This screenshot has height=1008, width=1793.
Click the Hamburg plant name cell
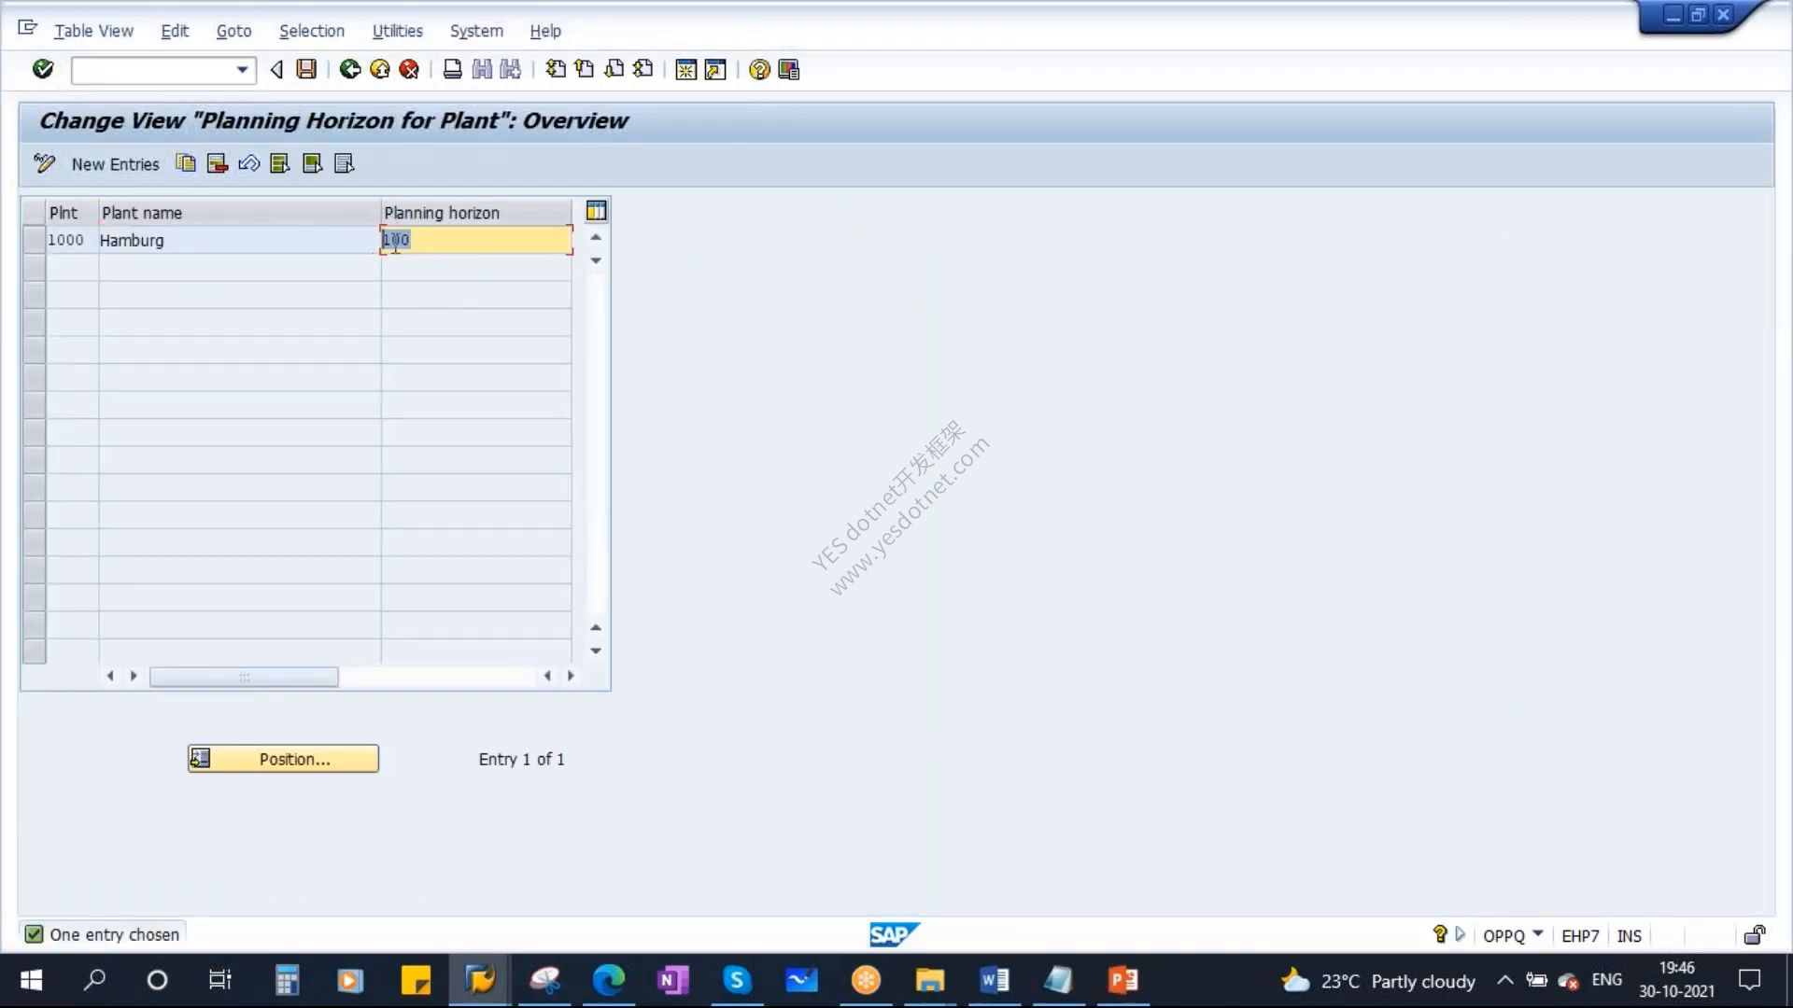pos(239,240)
